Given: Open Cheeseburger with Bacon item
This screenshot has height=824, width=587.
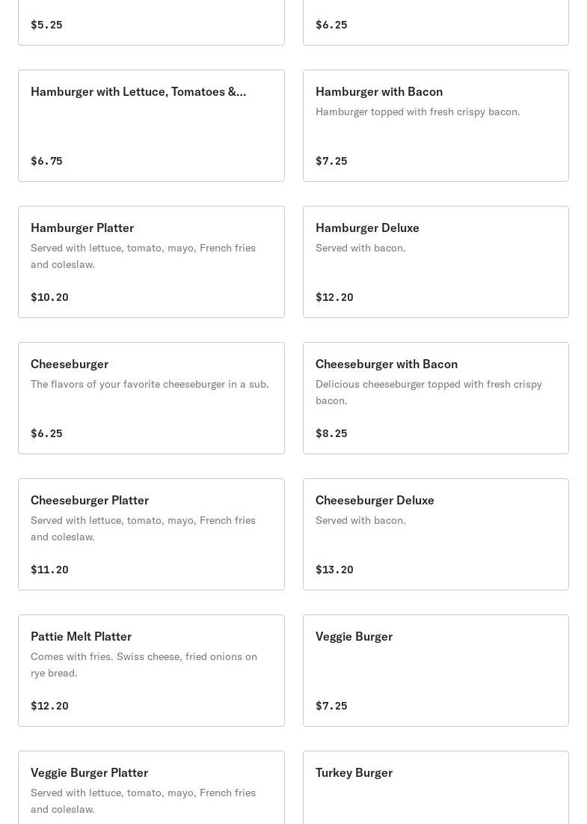Looking at the screenshot, I should tap(435, 398).
